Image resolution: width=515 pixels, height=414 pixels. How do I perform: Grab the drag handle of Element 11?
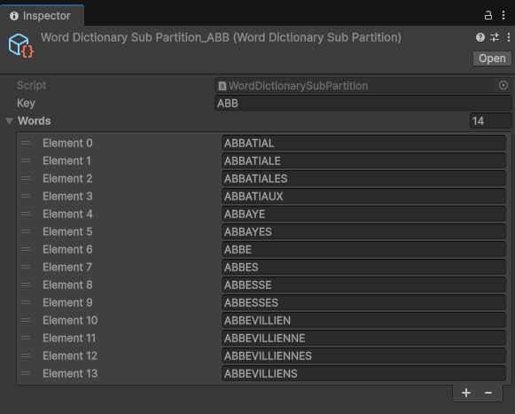26,338
